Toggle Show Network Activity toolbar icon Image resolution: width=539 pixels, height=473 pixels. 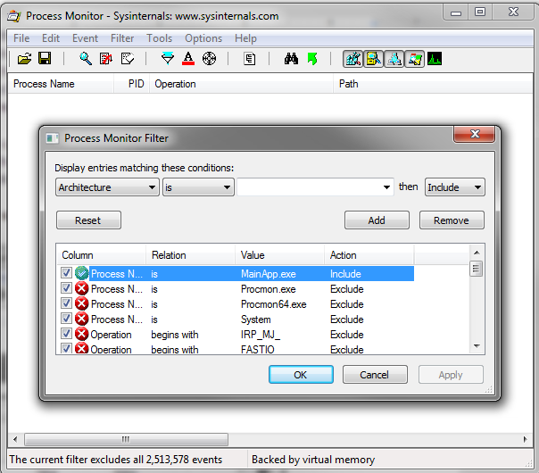pos(394,59)
